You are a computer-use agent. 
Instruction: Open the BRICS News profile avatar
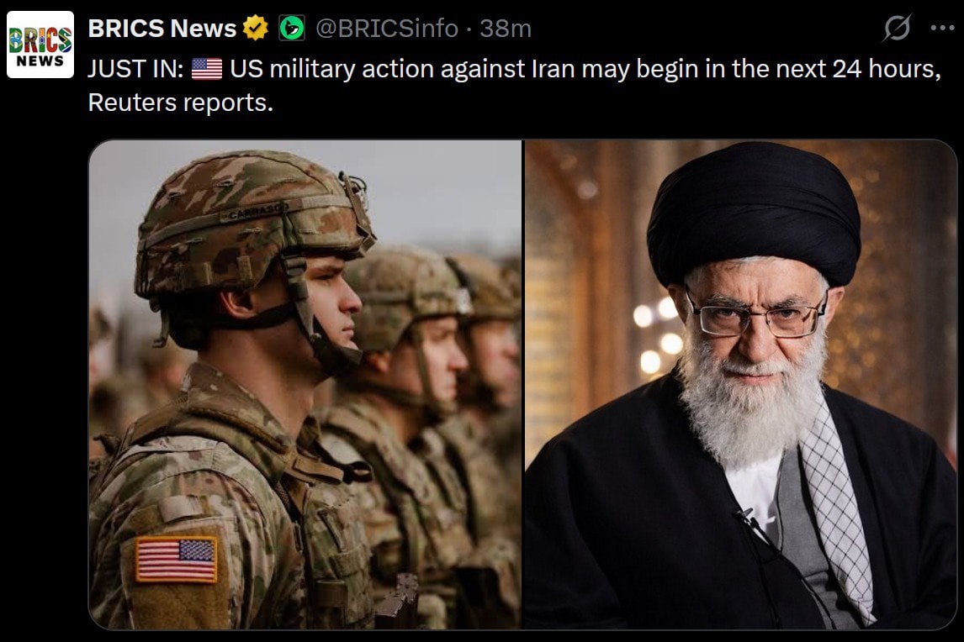[40, 45]
